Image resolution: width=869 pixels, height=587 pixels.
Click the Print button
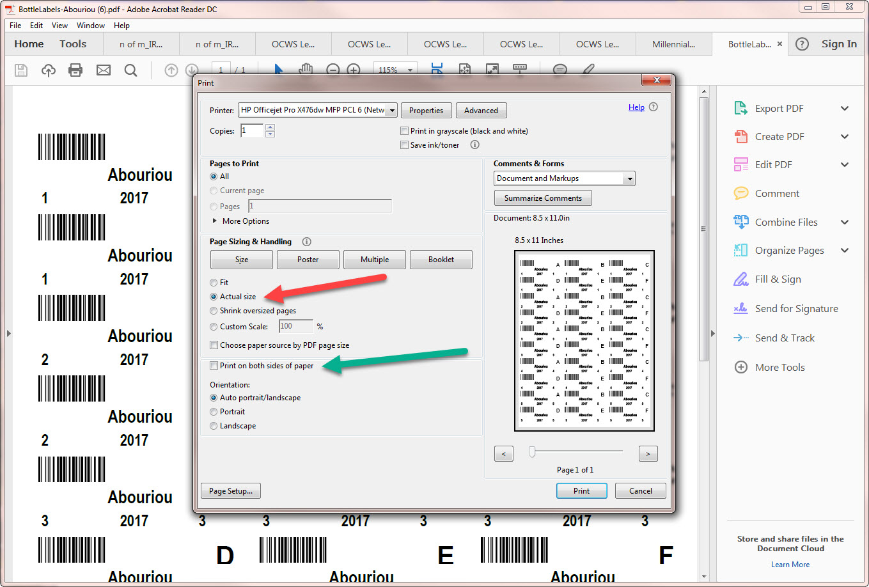pos(581,491)
